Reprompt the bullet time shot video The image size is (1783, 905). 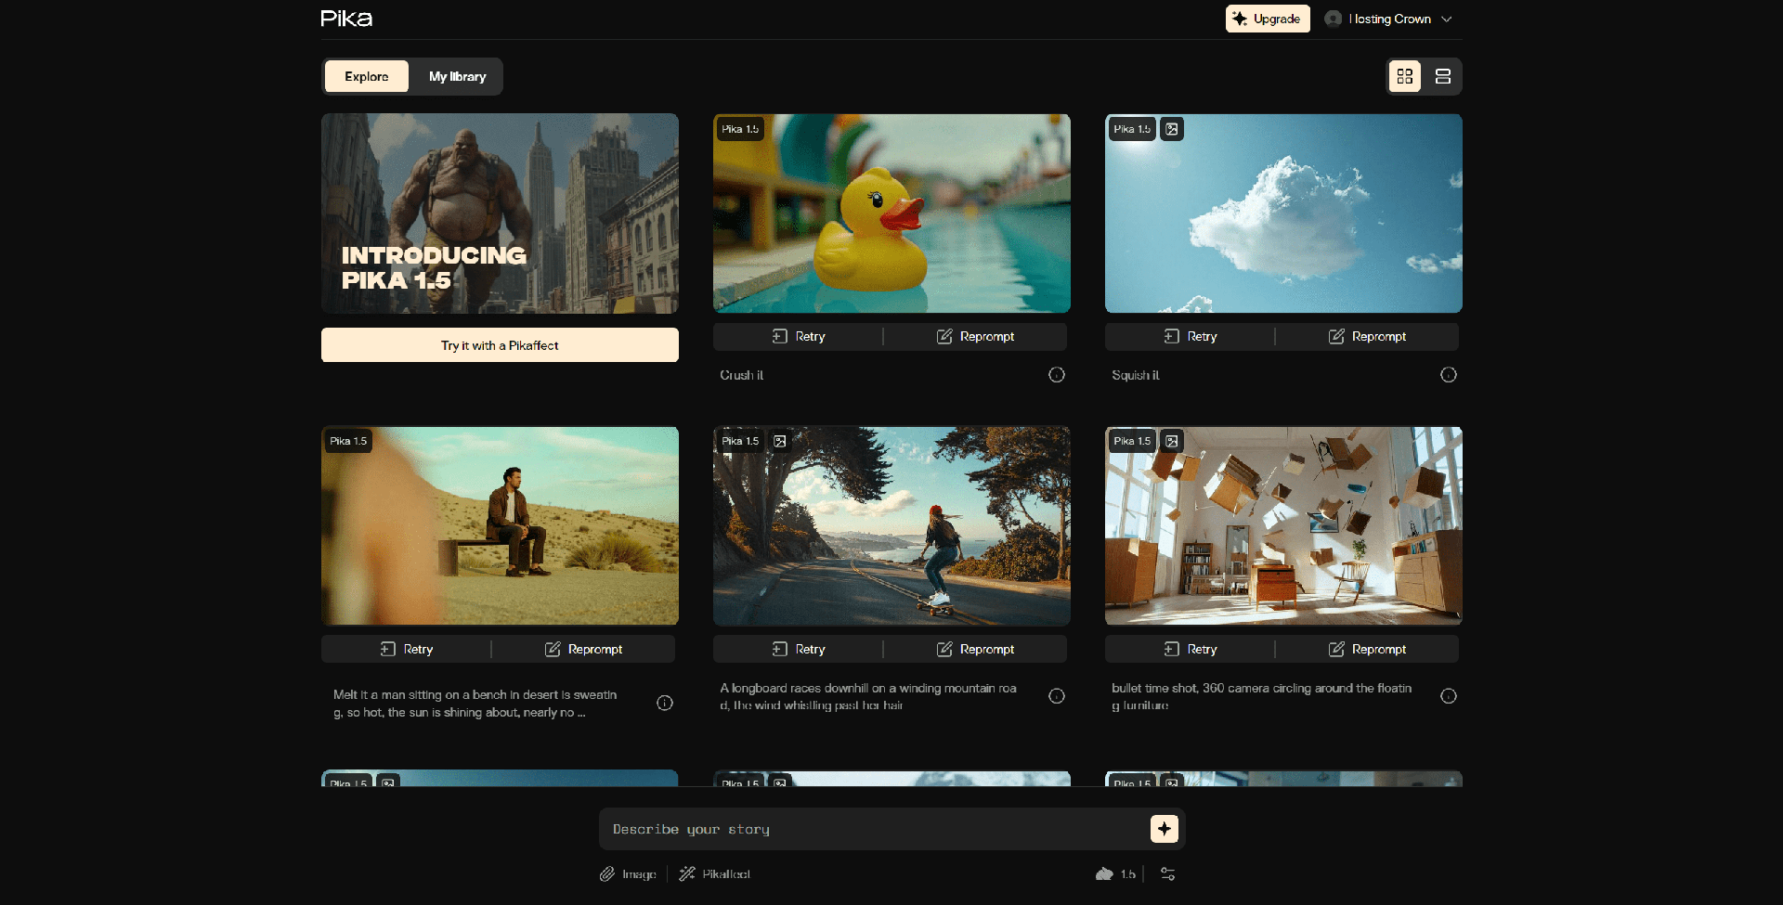point(1367,649)
